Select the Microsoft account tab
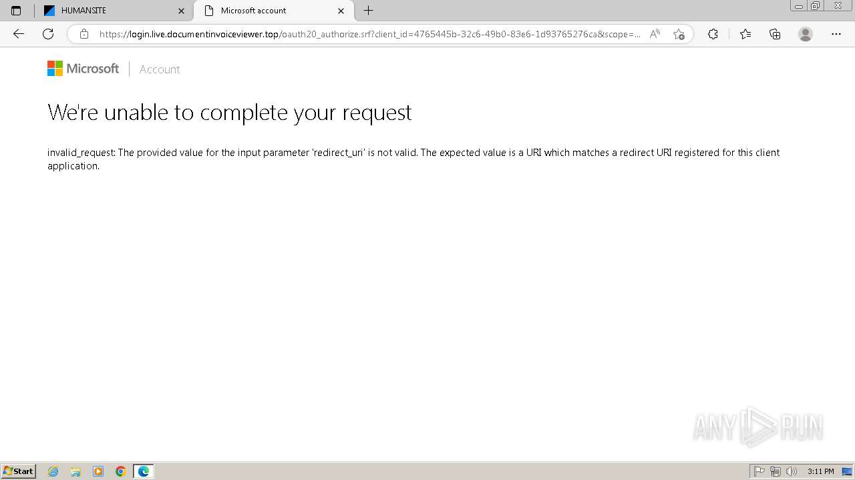The image size is (855, 480). pos(274,11)
